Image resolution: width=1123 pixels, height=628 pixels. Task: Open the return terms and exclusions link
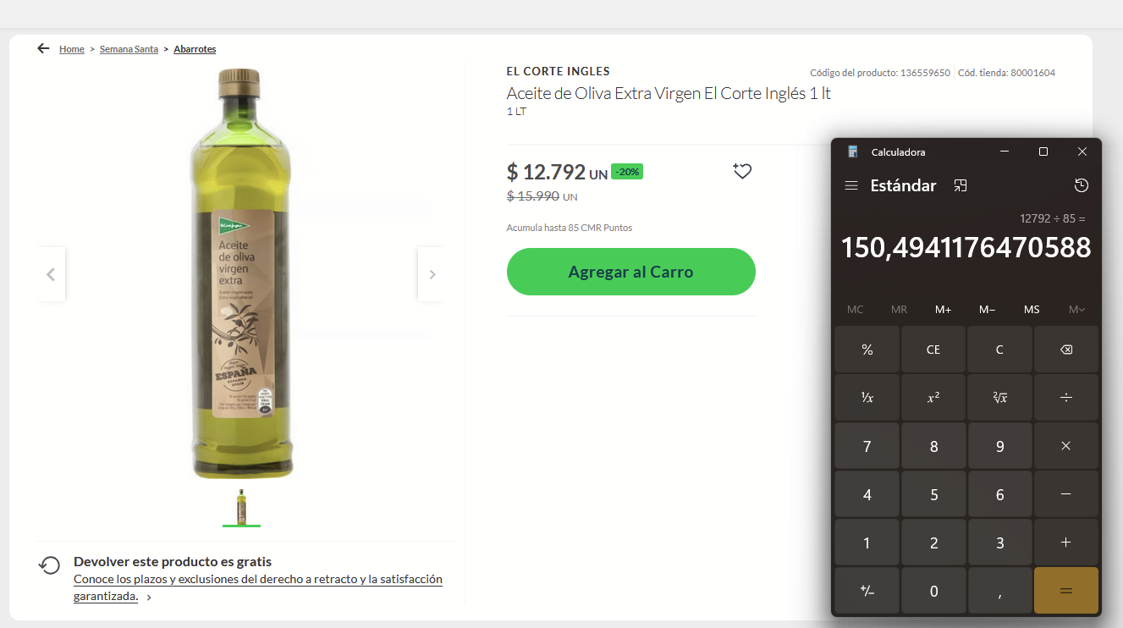(257, 580)
